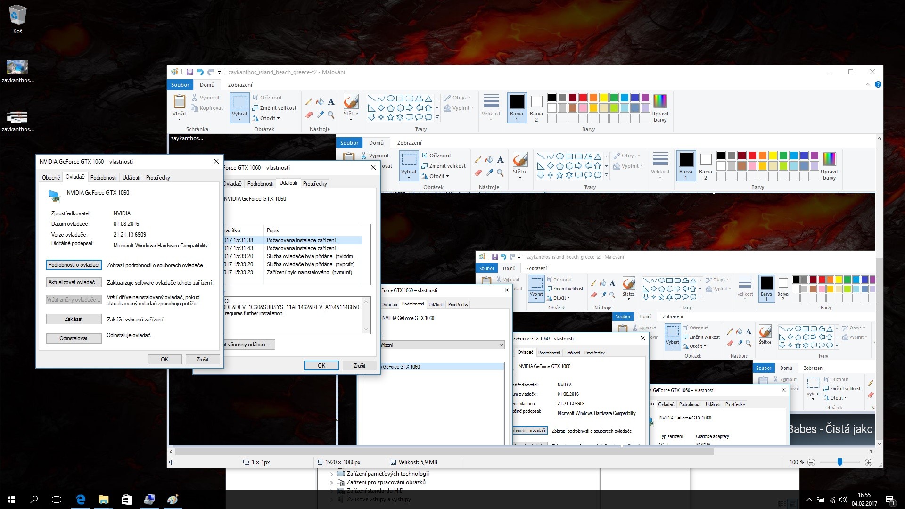Choose the Triangle shape

[x=428, y=99]
